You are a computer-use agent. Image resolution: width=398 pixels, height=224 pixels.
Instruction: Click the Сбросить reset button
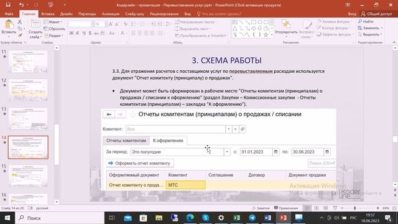(x=54, y=29)
